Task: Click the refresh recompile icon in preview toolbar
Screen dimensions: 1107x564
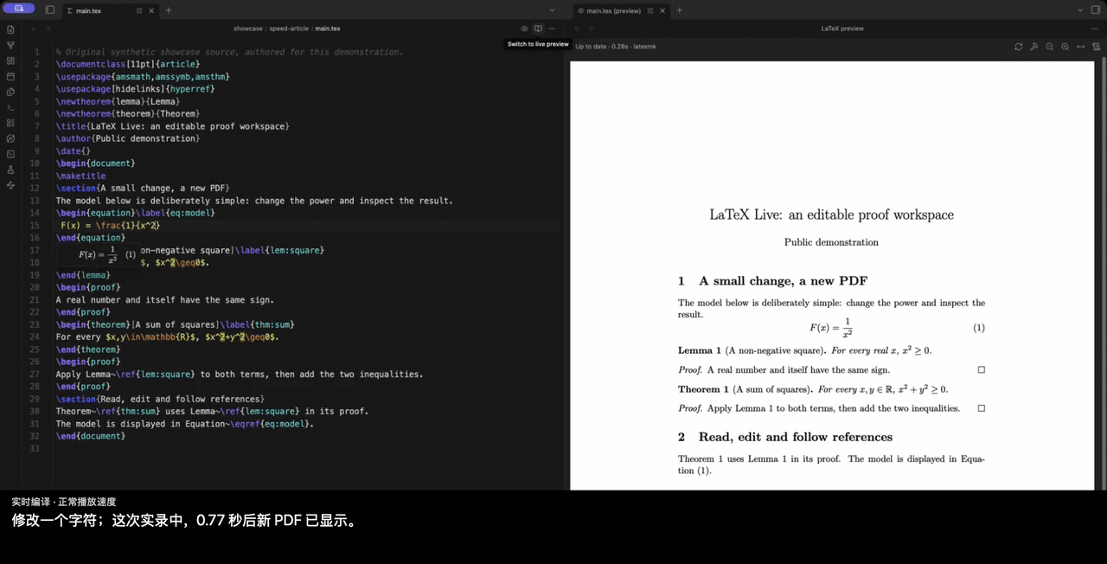Action: pos(1019,47)
